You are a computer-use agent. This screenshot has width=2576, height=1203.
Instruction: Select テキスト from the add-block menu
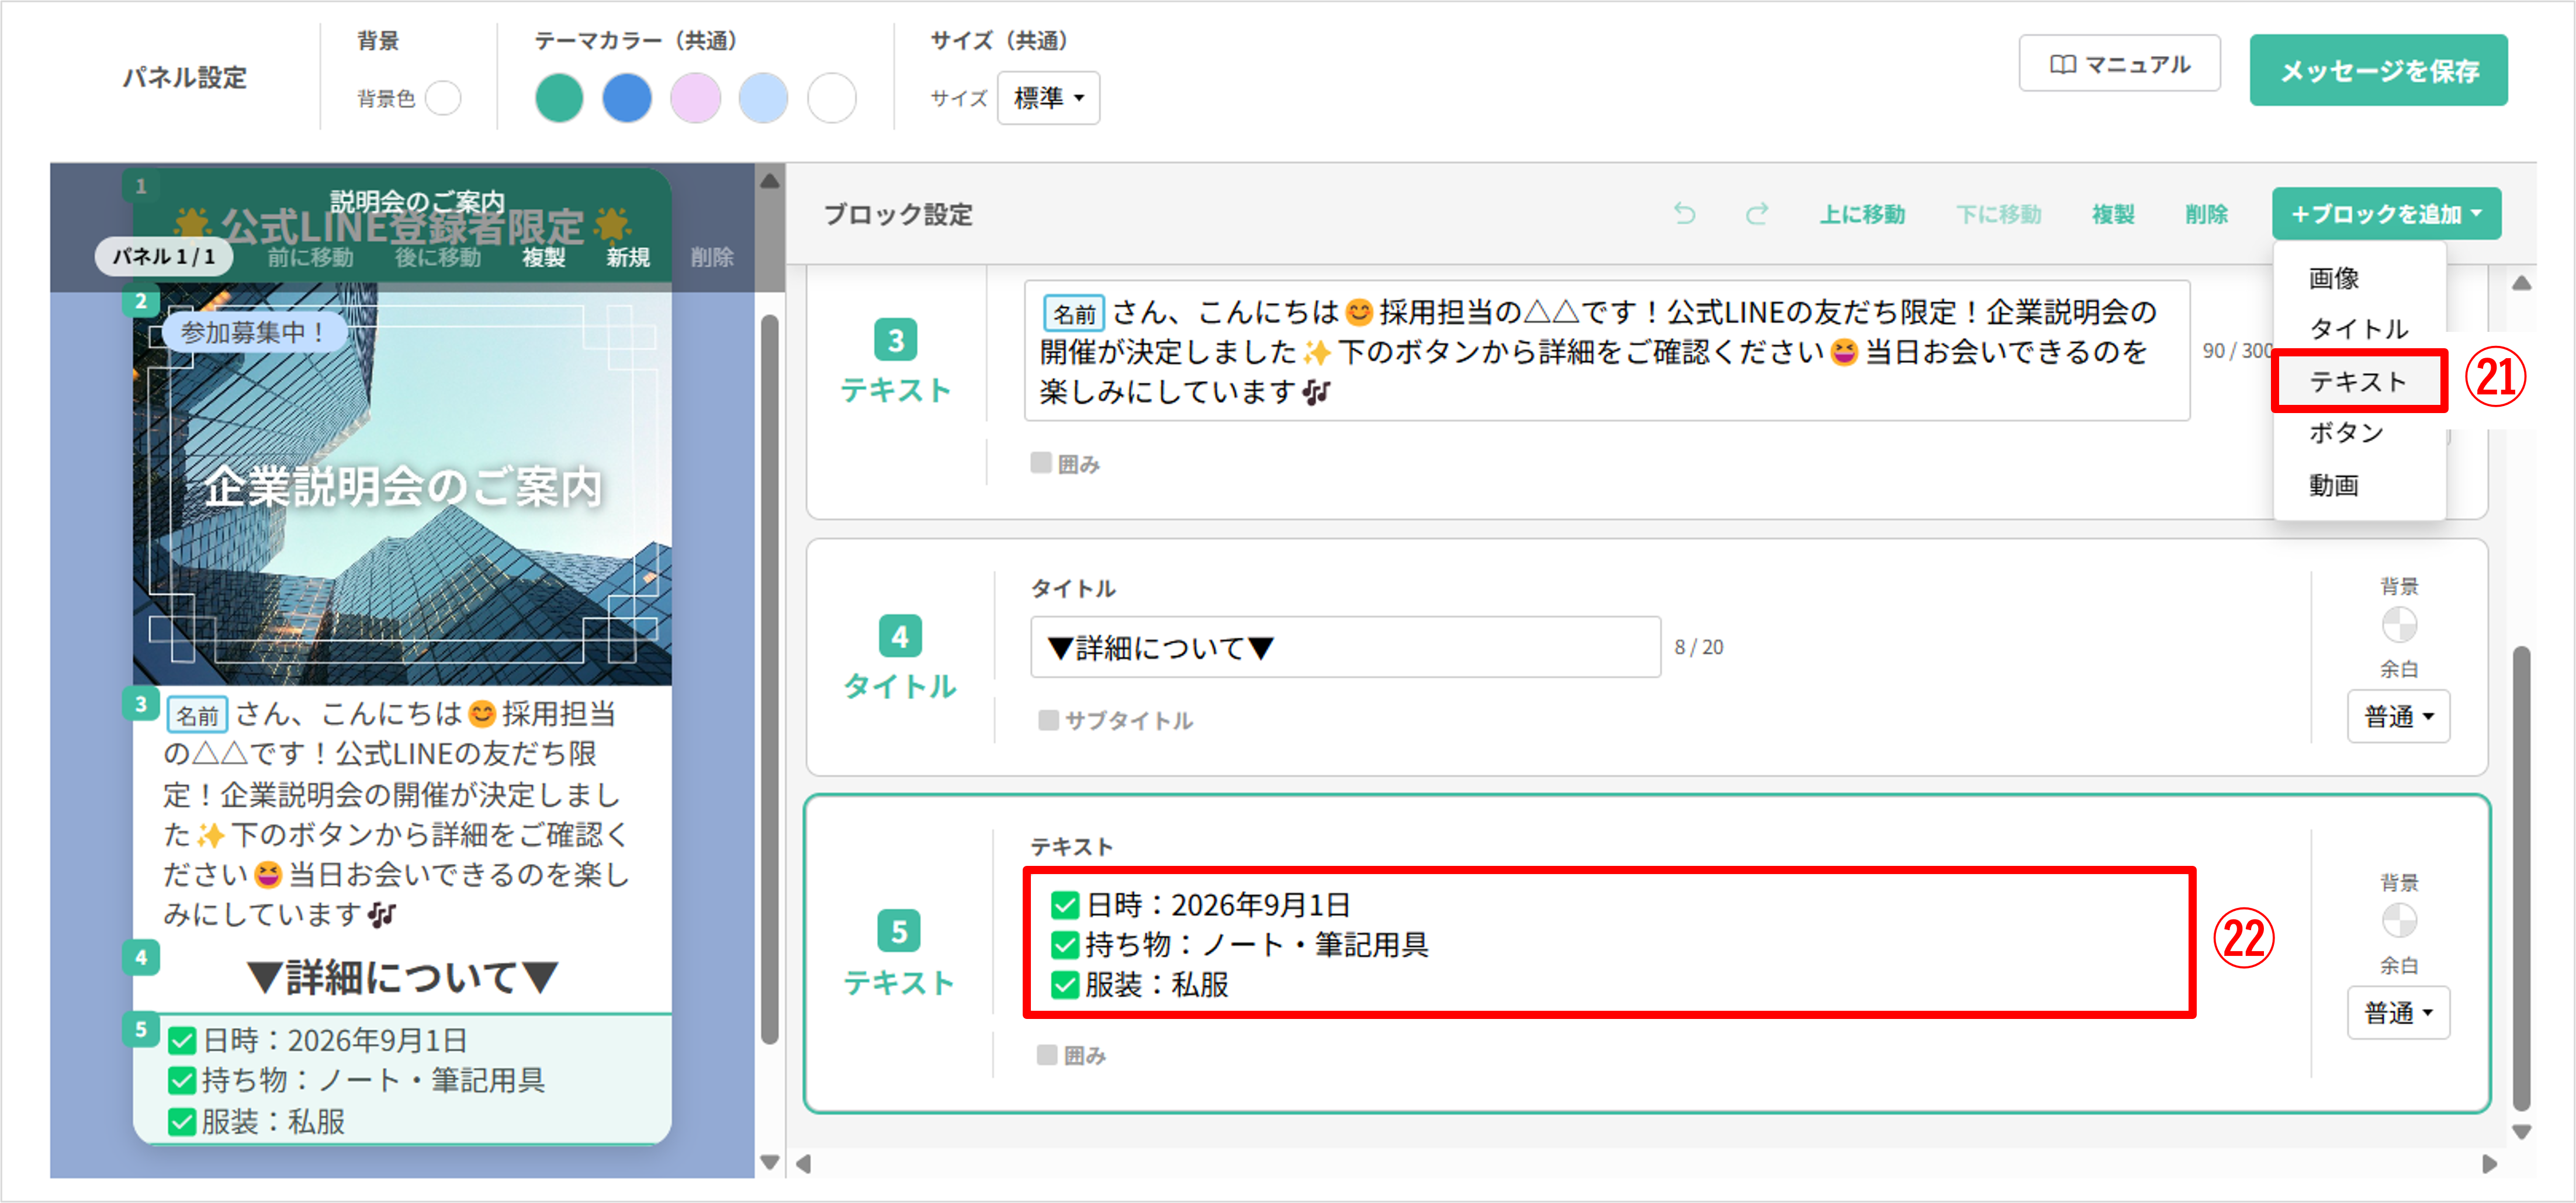(x=2357, y=381)
